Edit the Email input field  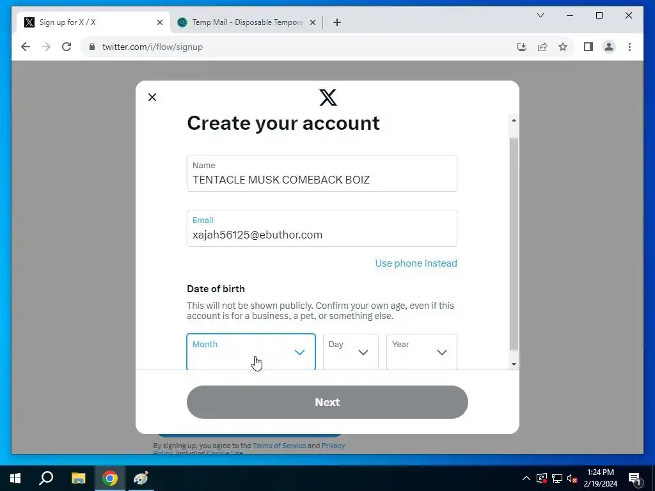click(322, 228)
